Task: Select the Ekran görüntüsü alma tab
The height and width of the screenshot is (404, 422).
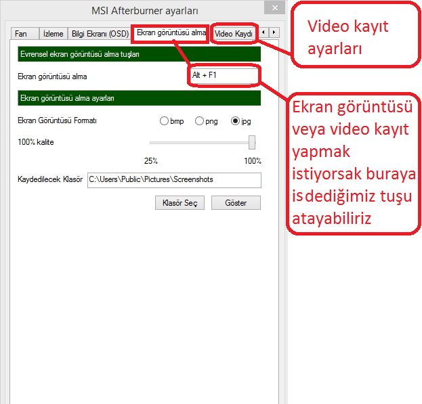Action: (171, 32)
